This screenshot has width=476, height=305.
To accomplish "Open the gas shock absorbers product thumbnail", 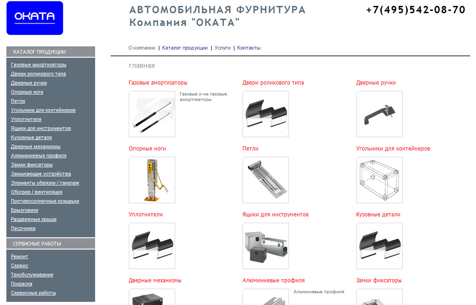I will point(152,114).
